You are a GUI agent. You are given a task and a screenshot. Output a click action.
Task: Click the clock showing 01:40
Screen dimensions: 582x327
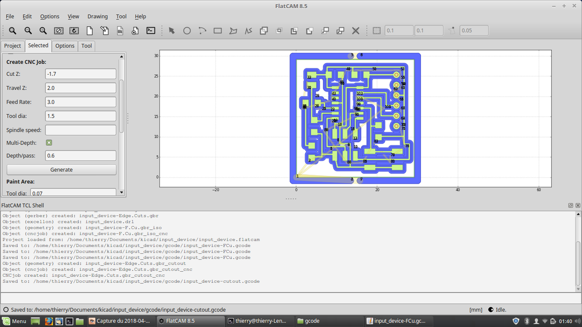pyautogui.click(x=565, y=321)
